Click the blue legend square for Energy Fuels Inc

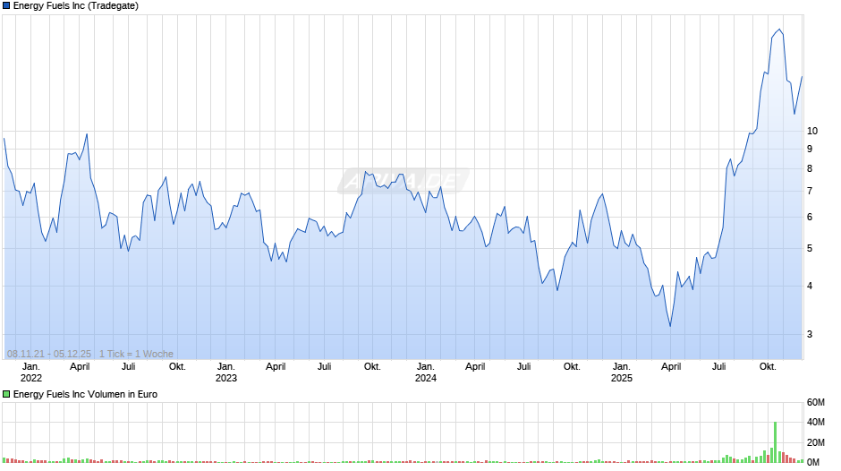click(6, 6)
